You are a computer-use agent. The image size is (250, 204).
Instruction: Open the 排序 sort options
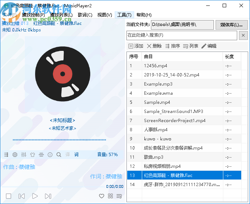[173, 46]
